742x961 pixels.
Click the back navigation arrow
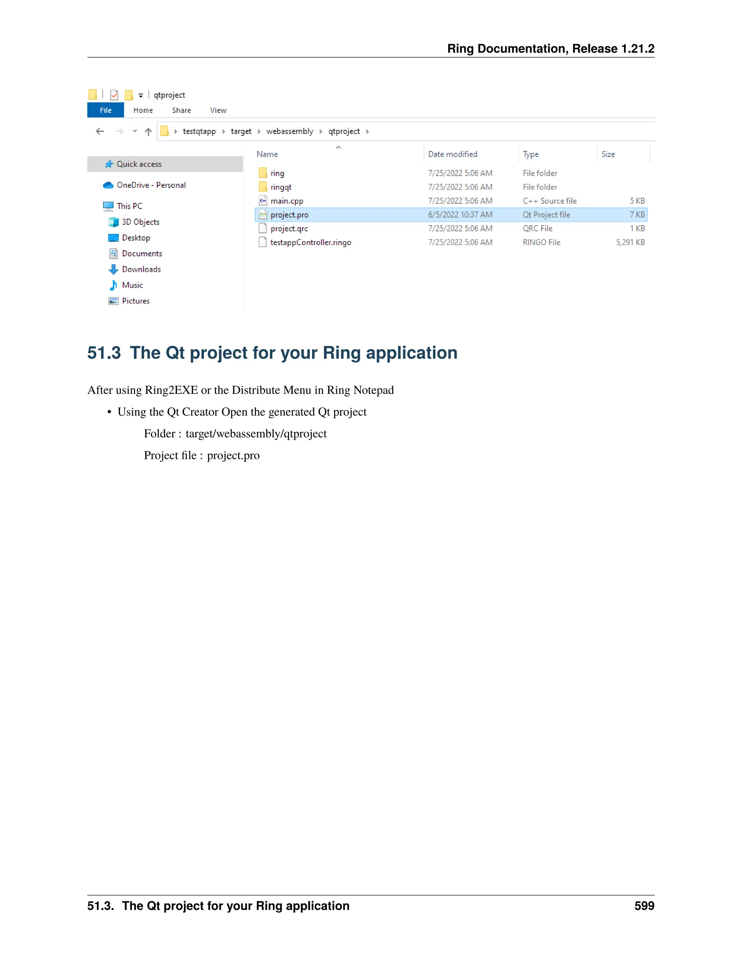[100, 131]
